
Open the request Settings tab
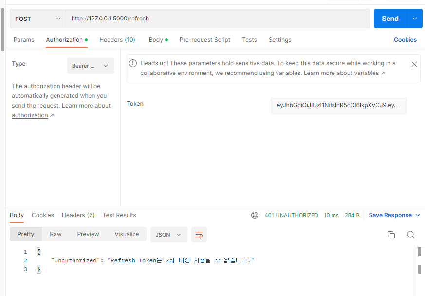280,40
